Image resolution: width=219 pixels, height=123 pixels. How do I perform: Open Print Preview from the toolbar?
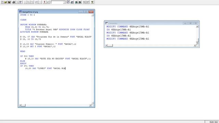[17, 2]
